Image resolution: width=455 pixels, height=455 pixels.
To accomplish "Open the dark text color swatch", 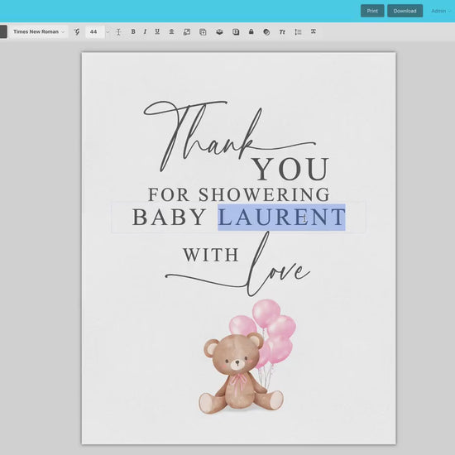I will tap(3, 31).
